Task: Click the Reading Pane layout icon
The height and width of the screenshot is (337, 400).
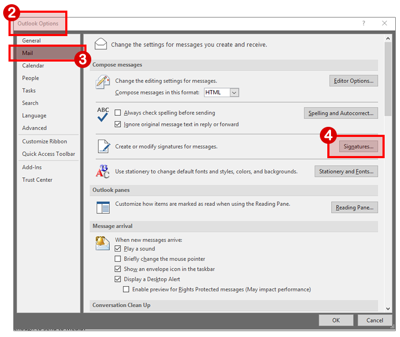Action: pos(103,208)
